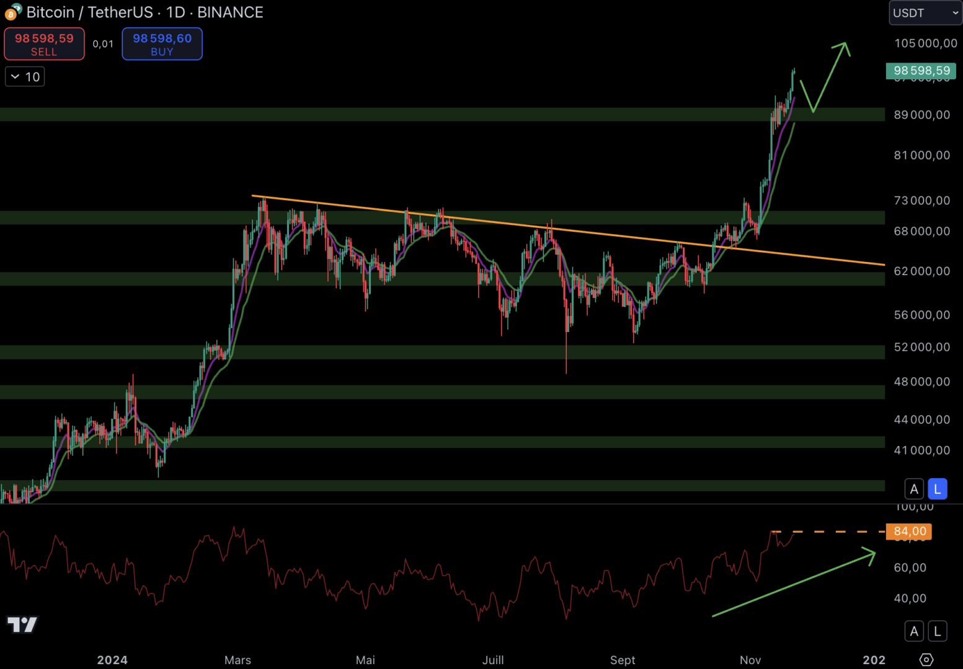
Task: Toggle log scale L on the price pane
Action: [937, 489]
